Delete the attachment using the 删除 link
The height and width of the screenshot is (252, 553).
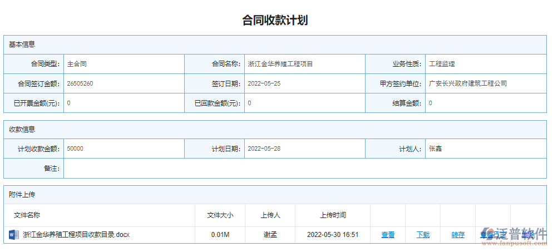527,235
